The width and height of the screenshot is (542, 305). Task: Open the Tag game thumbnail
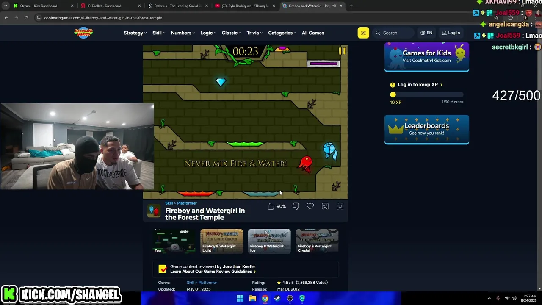(x=174, y=241)
